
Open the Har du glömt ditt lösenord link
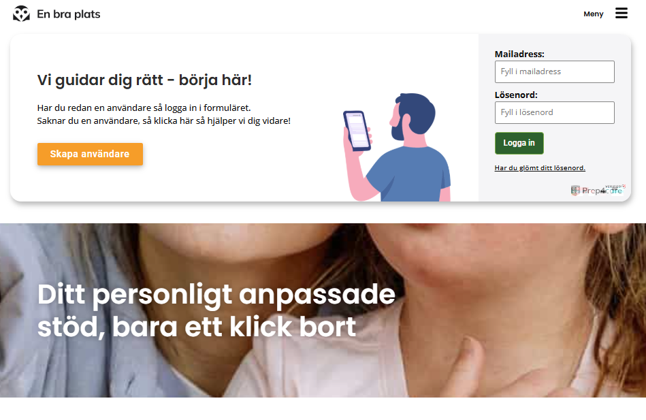coord(540,167)
